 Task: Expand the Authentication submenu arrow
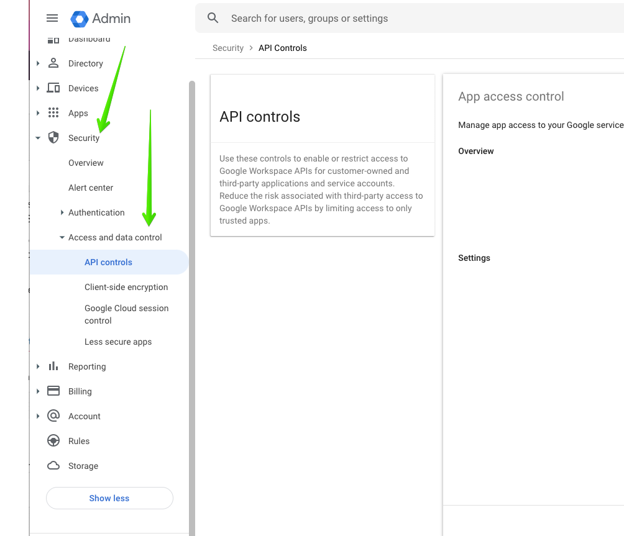click(x=62, y=212)
